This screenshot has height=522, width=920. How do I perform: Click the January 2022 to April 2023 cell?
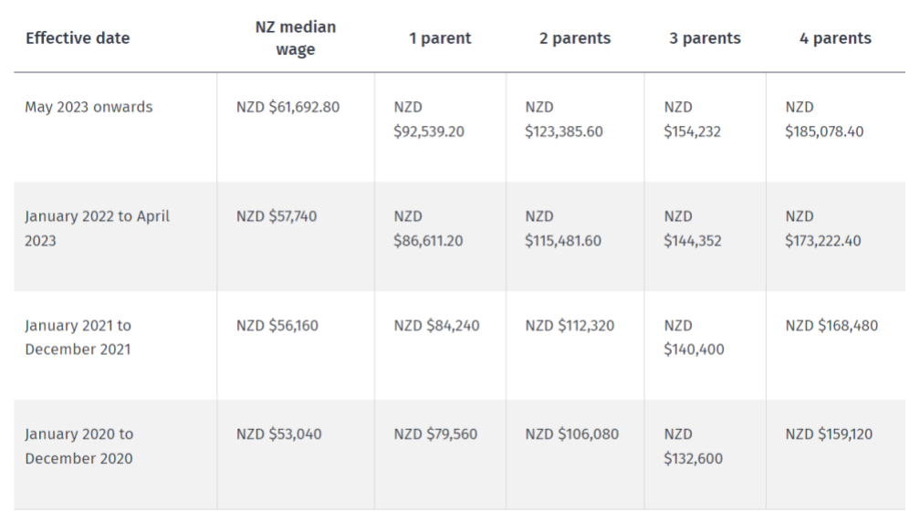tap(97, 229)
